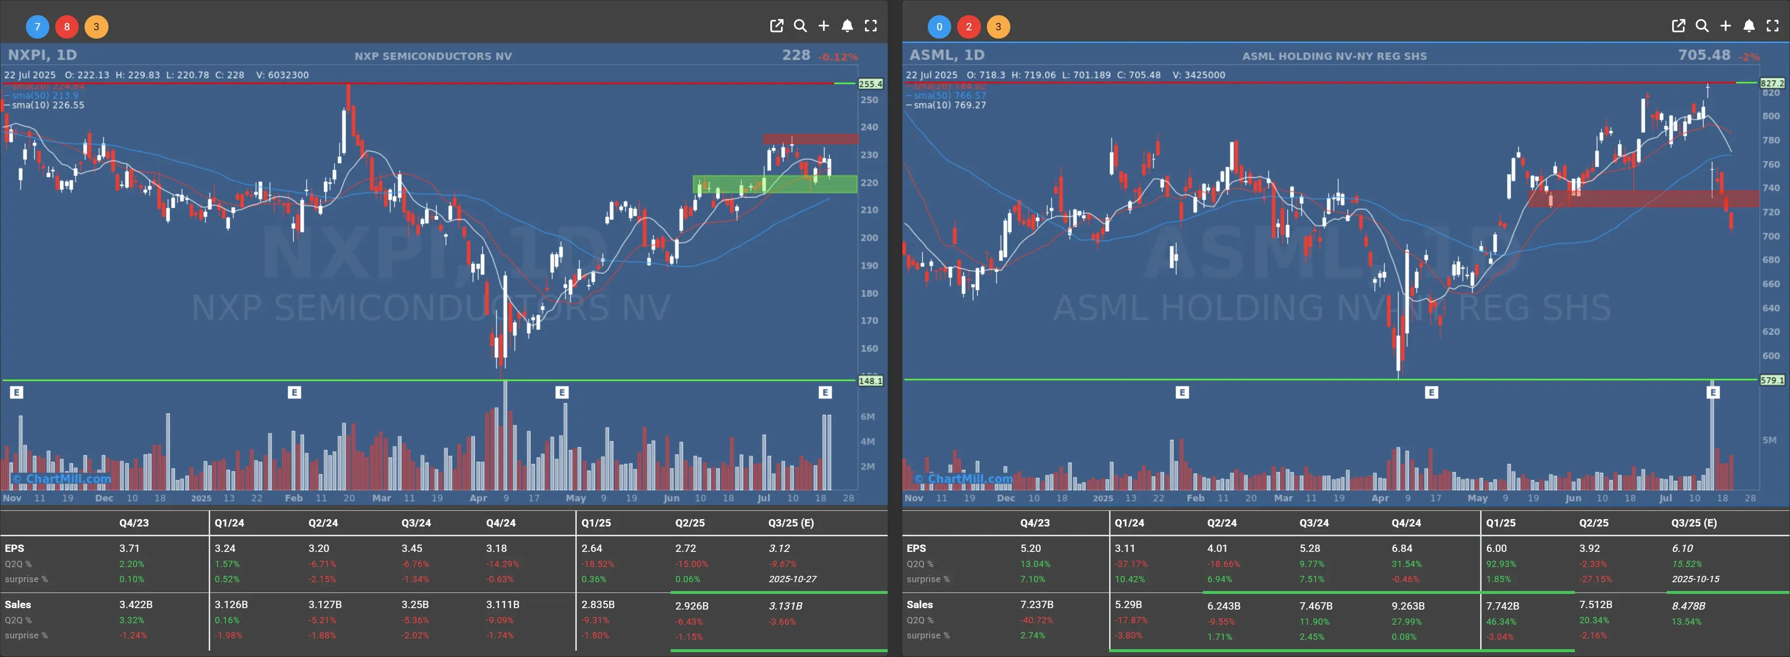
Task: Click ASML EPS growth 92.93%
Action: click(1501, 564)
